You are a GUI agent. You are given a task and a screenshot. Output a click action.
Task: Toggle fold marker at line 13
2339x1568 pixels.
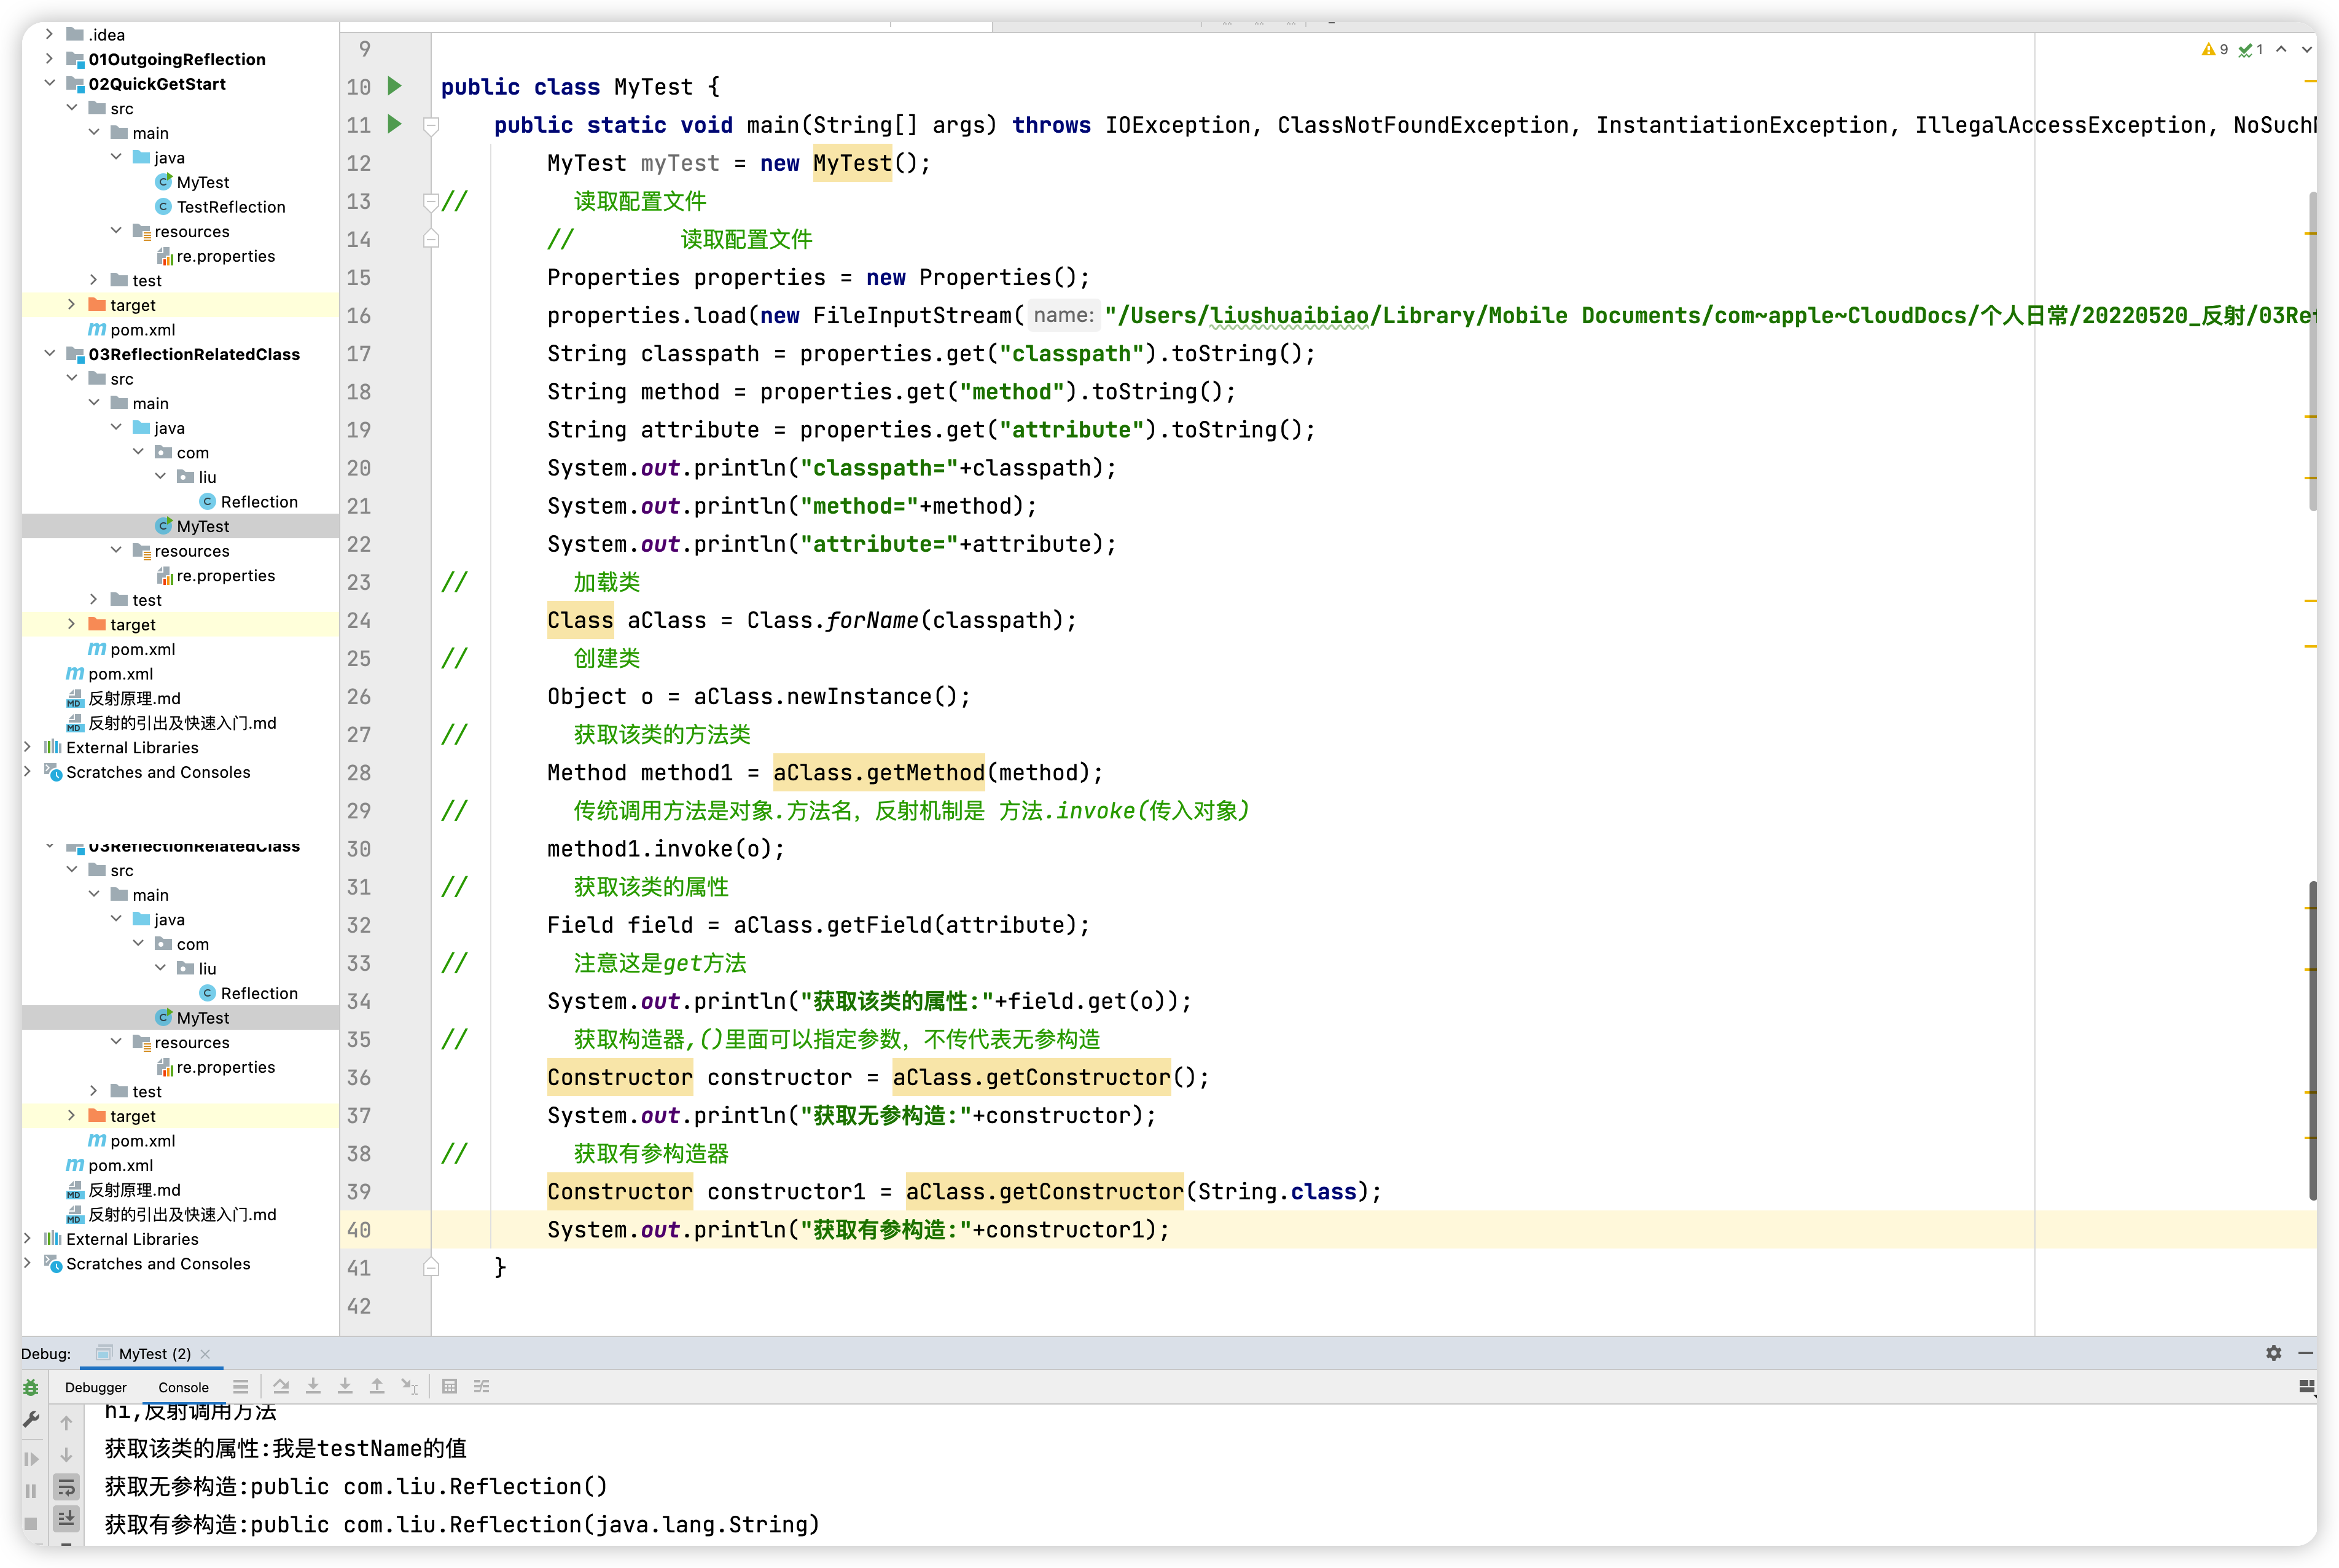click(431, 201)
